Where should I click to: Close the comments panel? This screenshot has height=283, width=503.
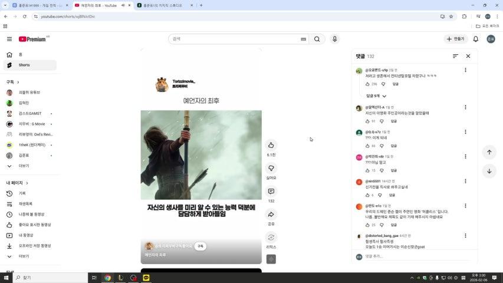(x=468, y=56)
